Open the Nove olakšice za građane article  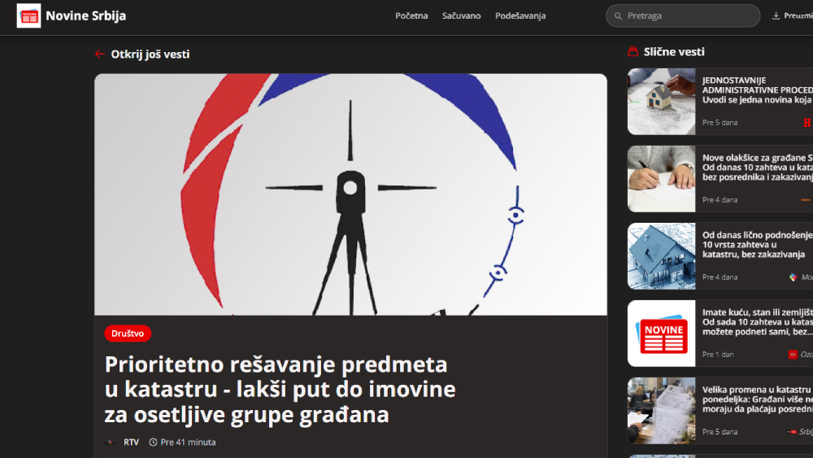pos(757,167)
